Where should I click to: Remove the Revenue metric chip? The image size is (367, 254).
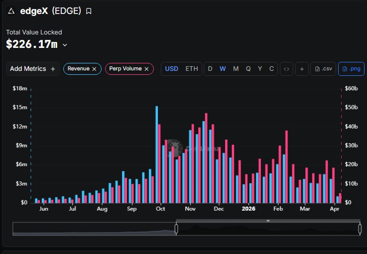[x=94, y=69]
